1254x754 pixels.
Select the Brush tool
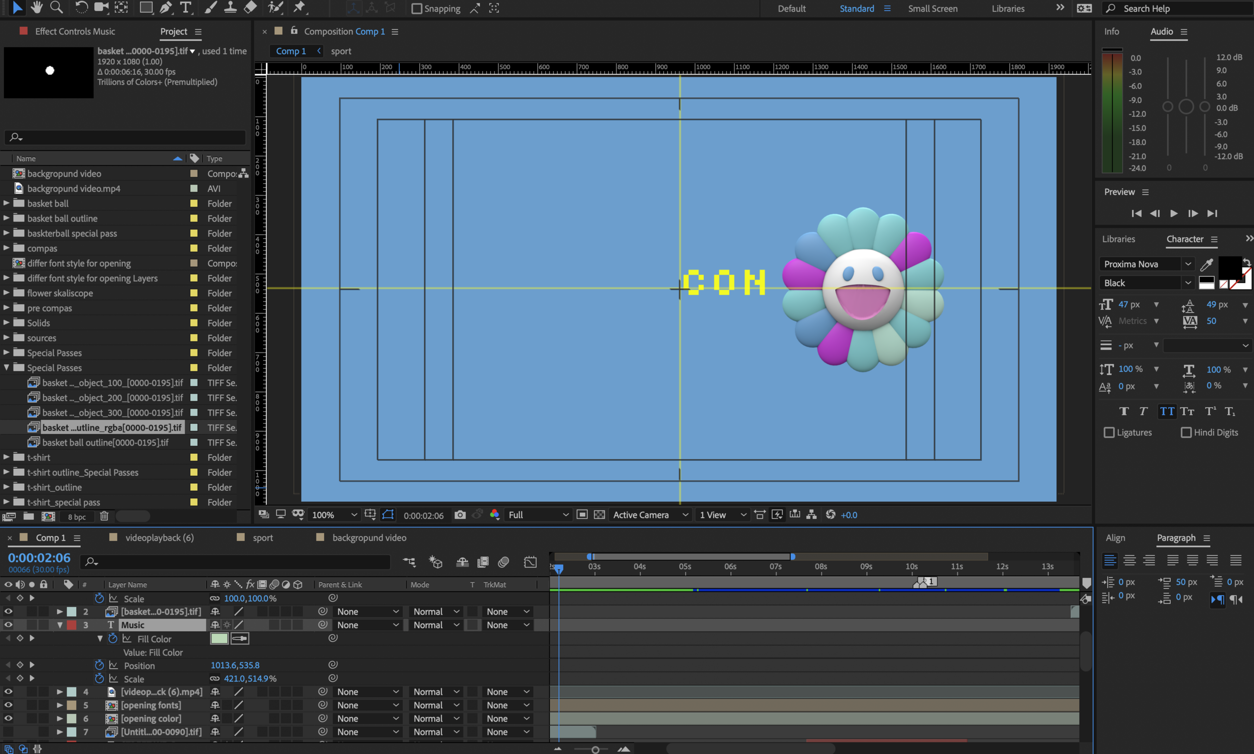coord(210,8)
